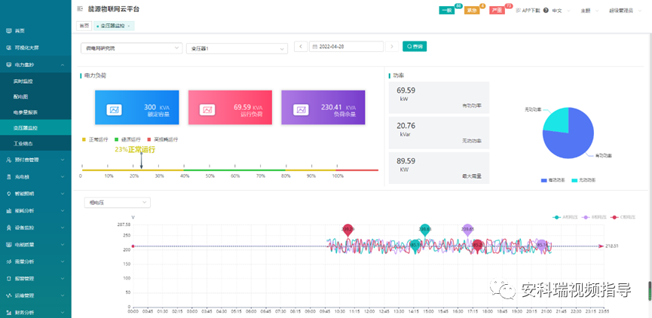Screen dimensions: 652x318
Task: Select 电参量报表 submenu item
Action: click(35, 112)
